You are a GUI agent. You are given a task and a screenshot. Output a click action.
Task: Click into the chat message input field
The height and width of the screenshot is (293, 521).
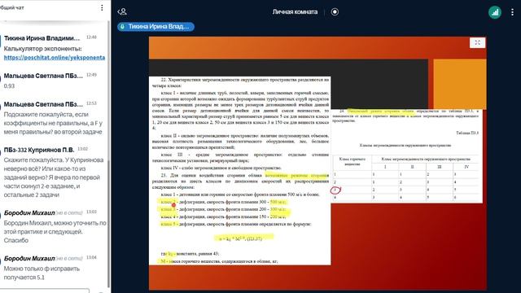45,291
